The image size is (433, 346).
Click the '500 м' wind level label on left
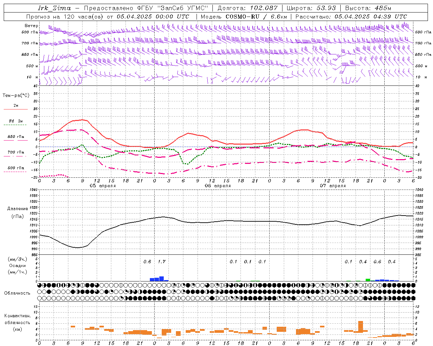tap(32, 66)
